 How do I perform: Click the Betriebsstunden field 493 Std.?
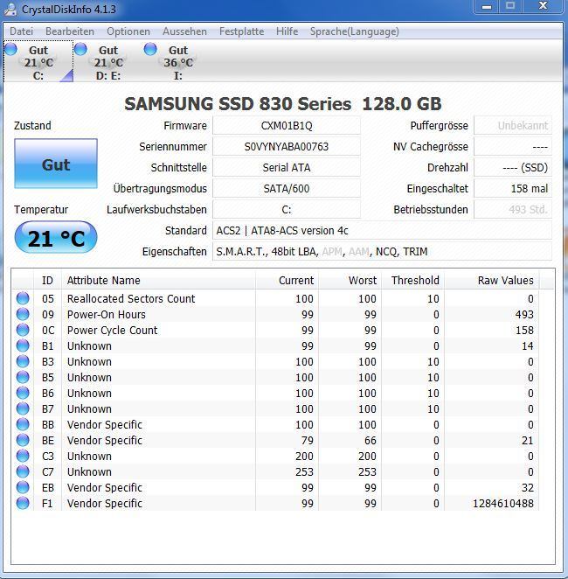click(513, 210)
